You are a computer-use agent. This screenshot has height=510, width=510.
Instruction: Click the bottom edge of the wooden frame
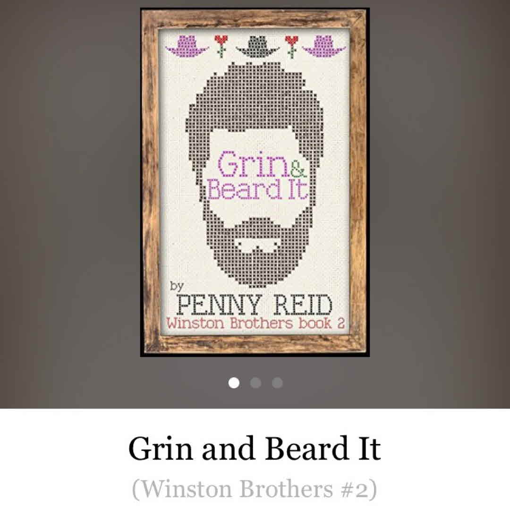coord(255,345)
